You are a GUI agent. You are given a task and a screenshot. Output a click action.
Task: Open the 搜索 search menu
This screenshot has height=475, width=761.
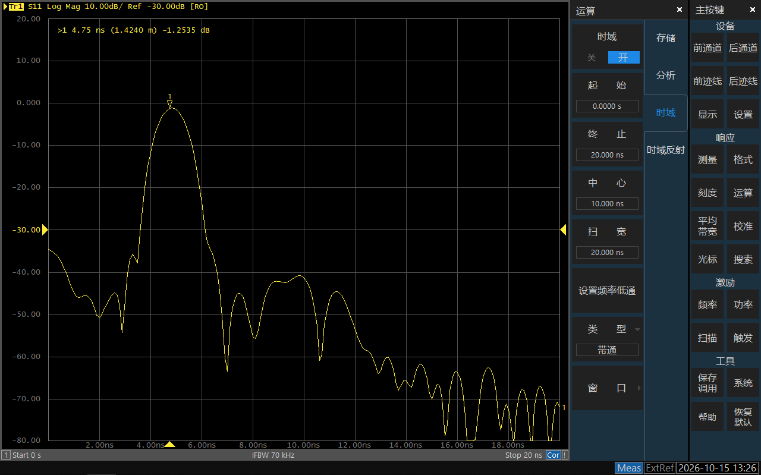(743, 260)
